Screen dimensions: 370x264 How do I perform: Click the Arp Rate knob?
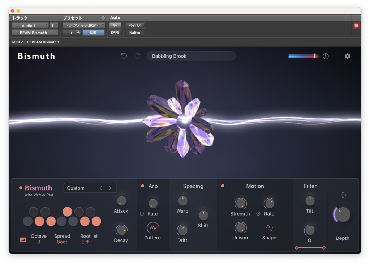(153, 203)
